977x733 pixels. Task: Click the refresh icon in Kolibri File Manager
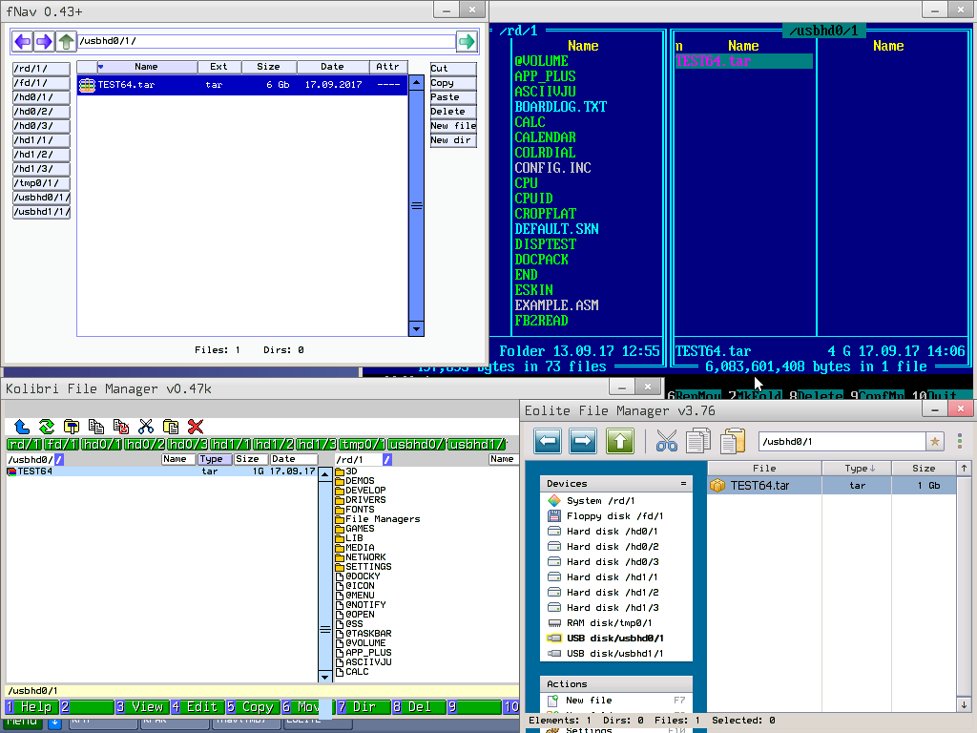(x=46, y=427)
